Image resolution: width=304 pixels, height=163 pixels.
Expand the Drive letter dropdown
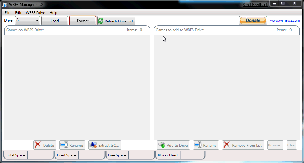tap(27, 21)
